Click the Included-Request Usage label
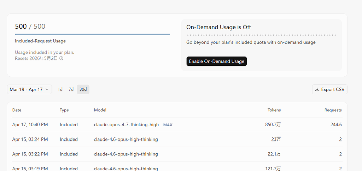 click(x=40, y=41)
